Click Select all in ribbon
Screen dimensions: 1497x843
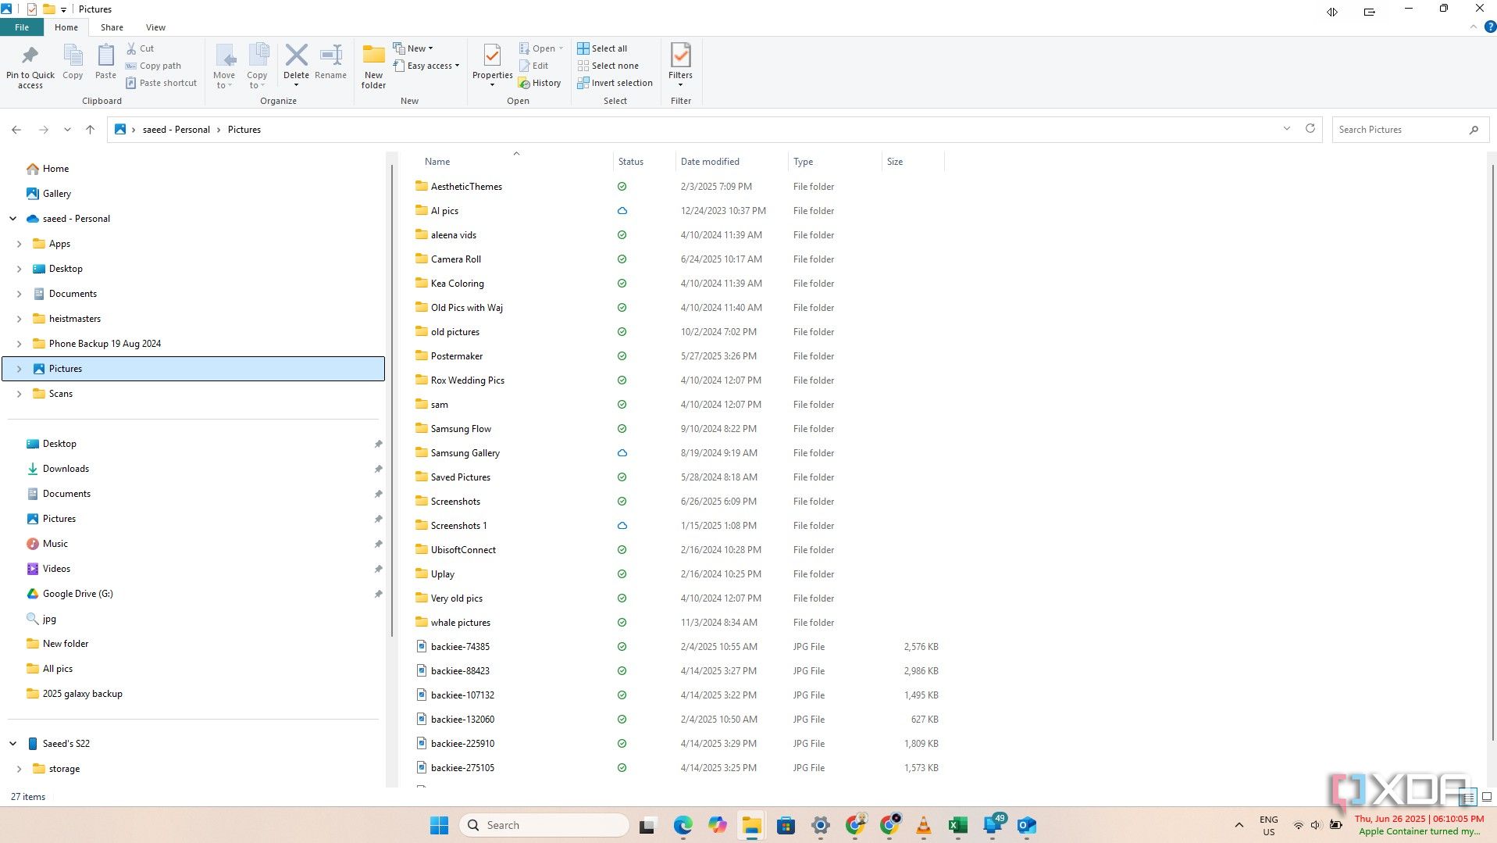[x=602, y=48]
